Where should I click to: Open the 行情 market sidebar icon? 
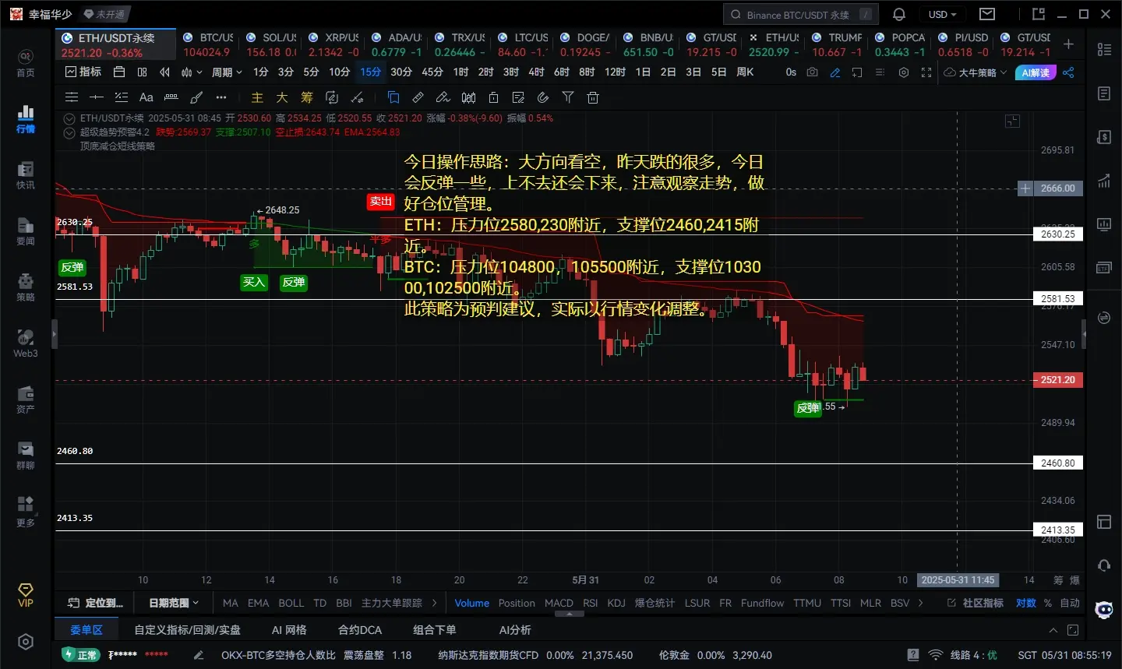pos(26,118)
